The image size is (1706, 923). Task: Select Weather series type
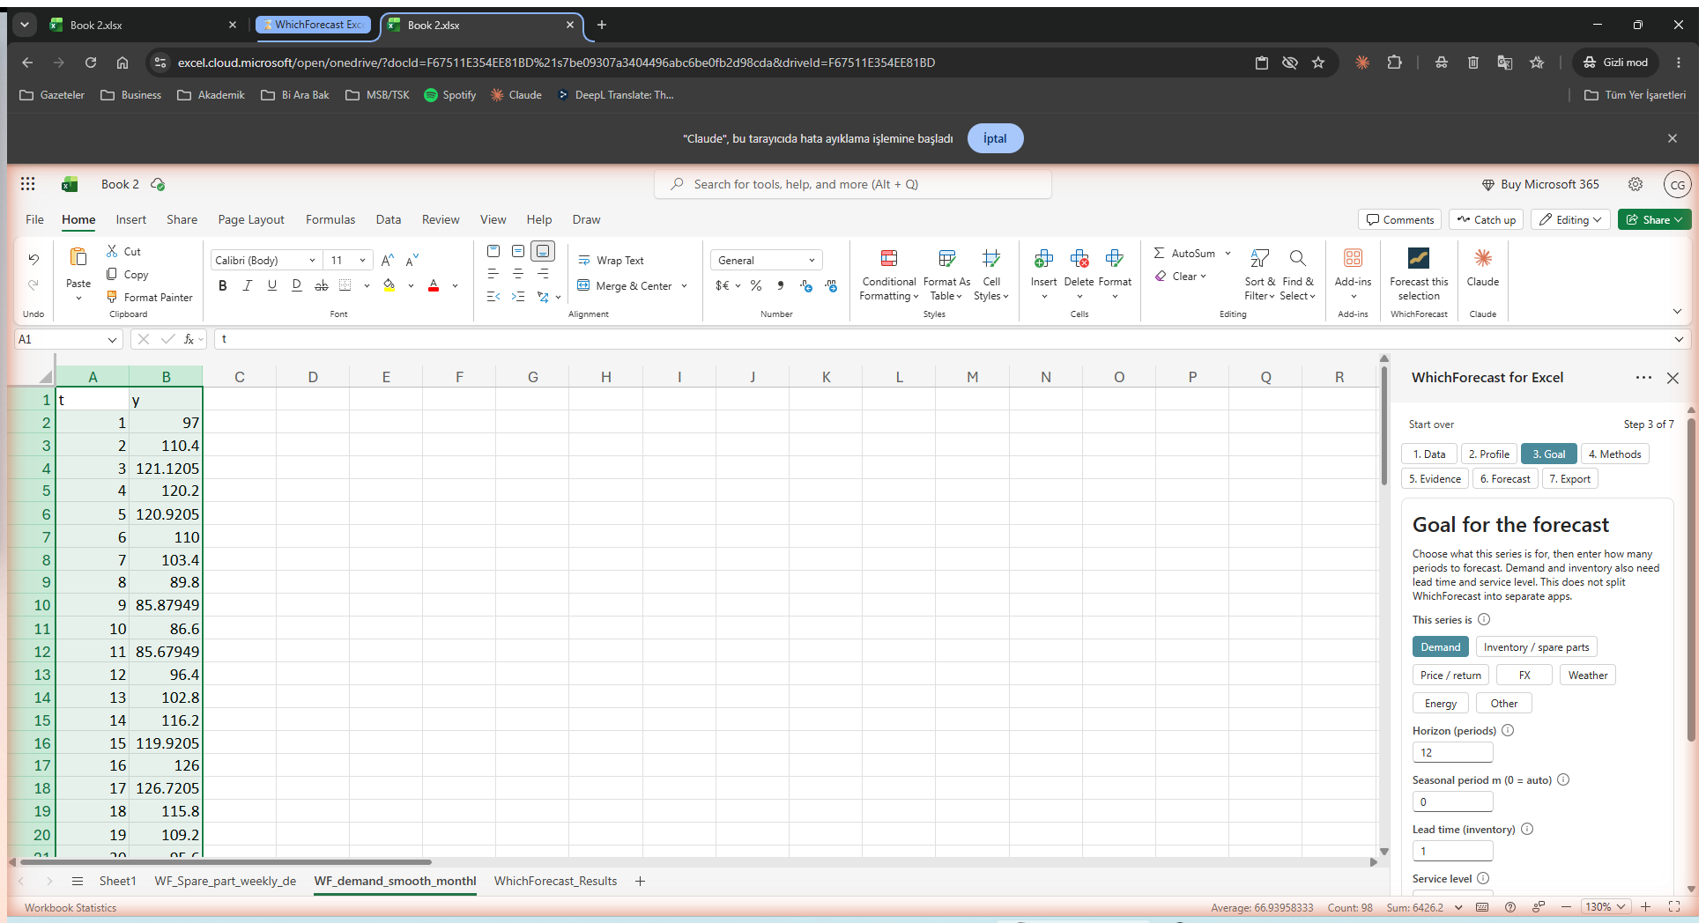click(x=1588, y=676)
